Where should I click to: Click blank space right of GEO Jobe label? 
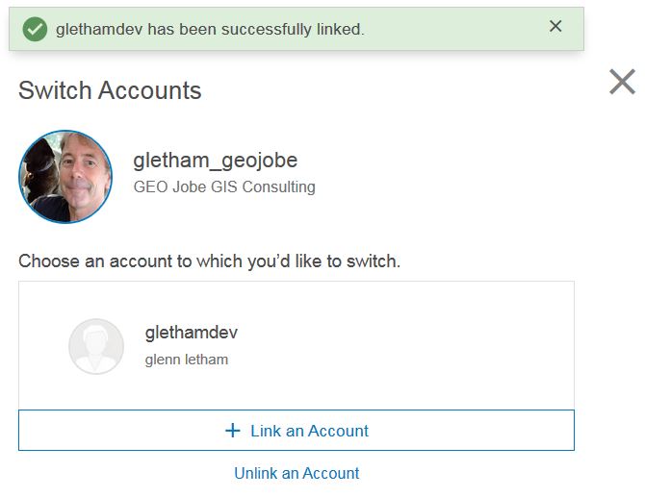coord(433,186)
